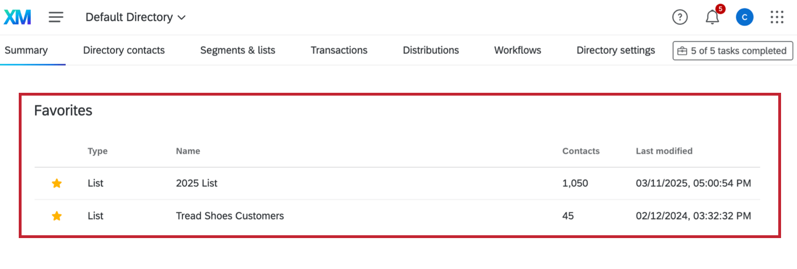Image resolution: width=797 pixels, height=269 pixels.
Task: Go to Segments & lists tab
Action: (x=238, y=50)
